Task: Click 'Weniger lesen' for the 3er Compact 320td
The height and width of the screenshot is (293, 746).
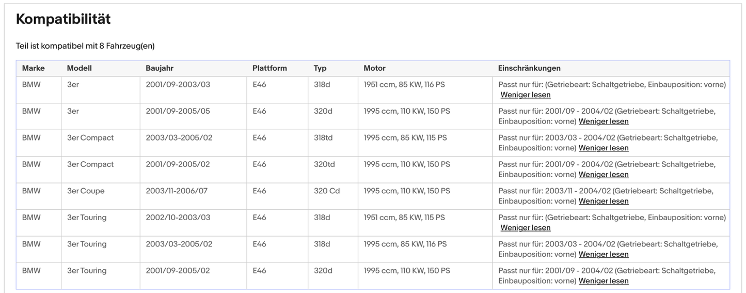Action: coord(603,175)
